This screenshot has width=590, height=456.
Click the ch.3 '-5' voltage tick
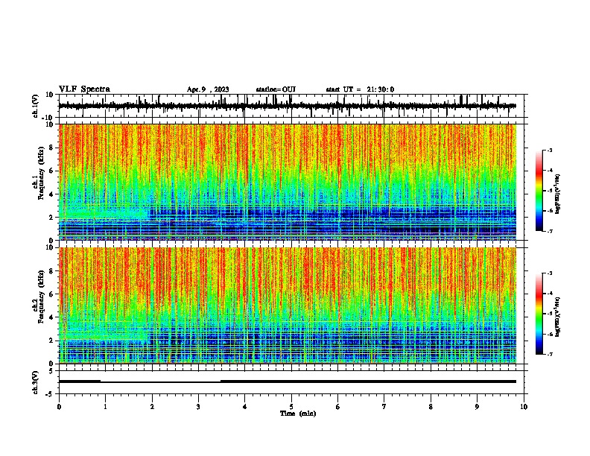click(50, 394)
